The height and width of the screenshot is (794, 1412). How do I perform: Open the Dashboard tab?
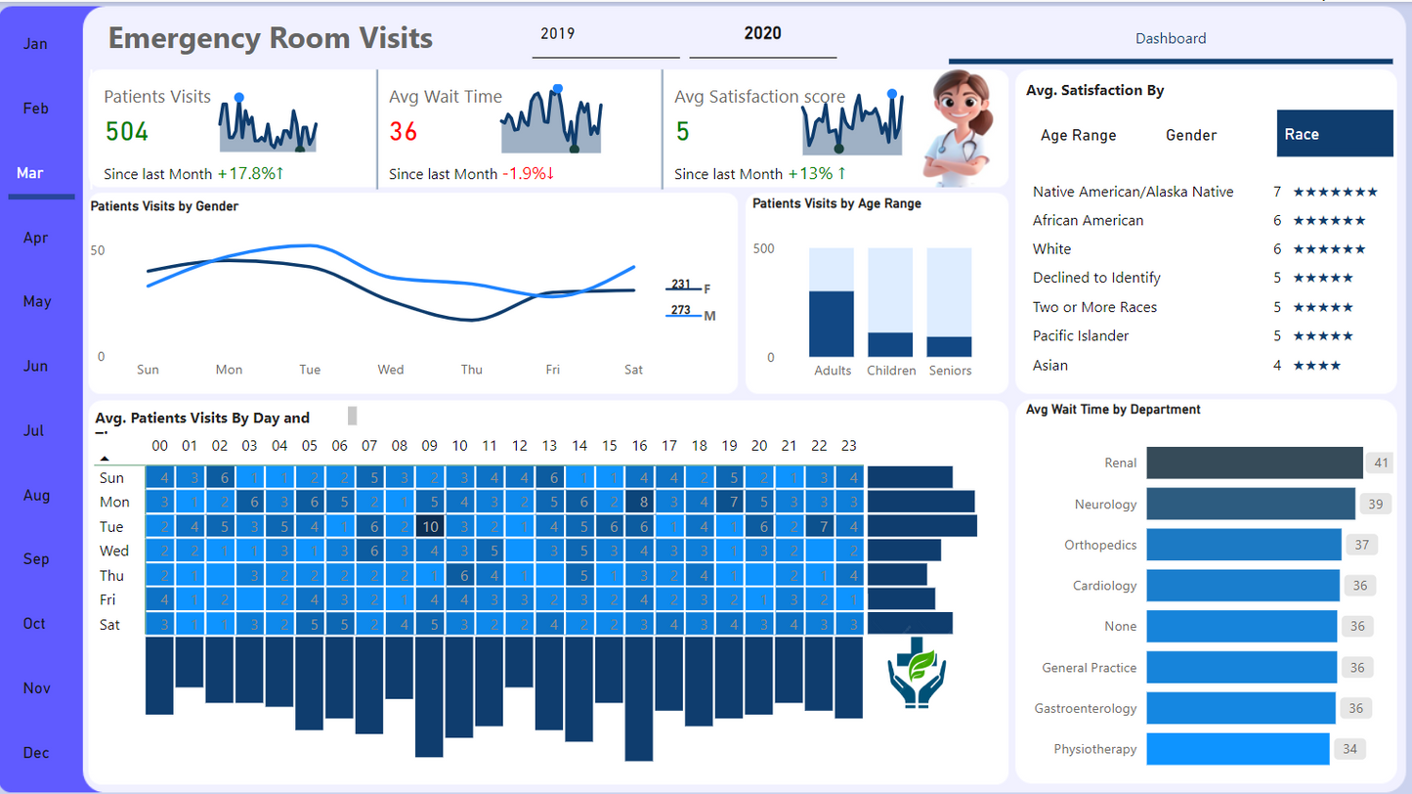(x=1170, y=39)
